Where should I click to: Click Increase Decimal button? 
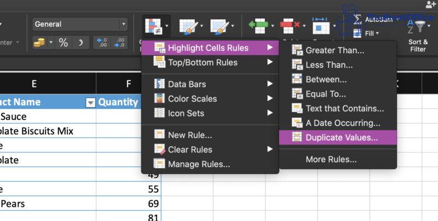click(x=102, y=43)
